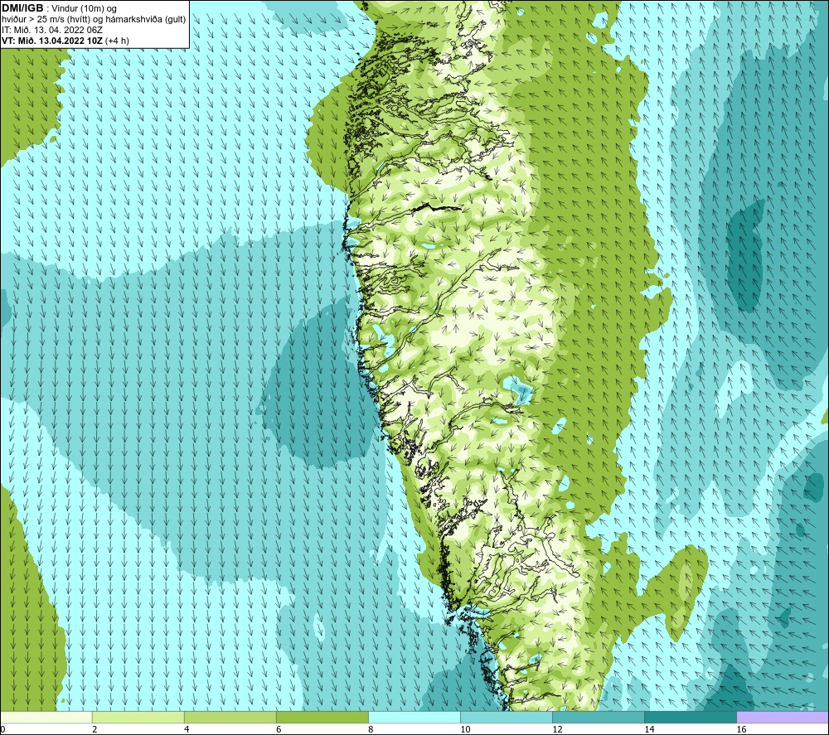Click the legend tick label '14'

649,729
